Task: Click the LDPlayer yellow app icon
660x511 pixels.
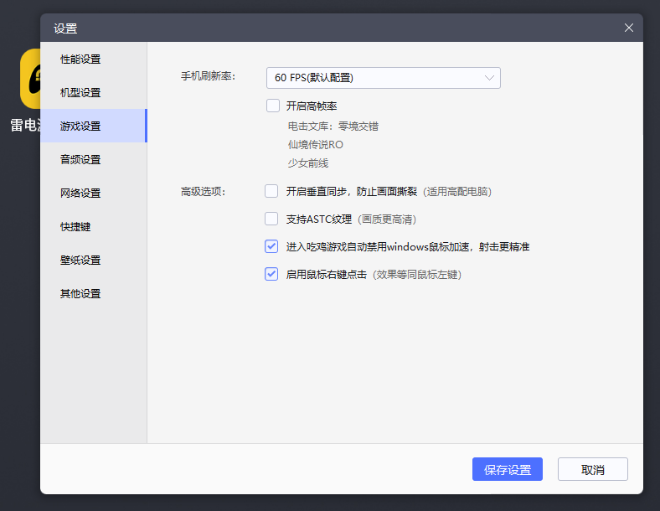Action: [30, 79]
